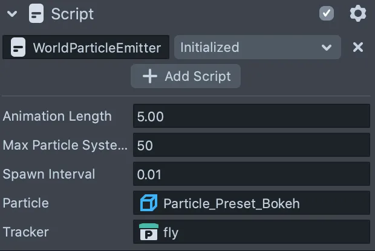Select the WorldParticleEmitter script field

point(86,47)
